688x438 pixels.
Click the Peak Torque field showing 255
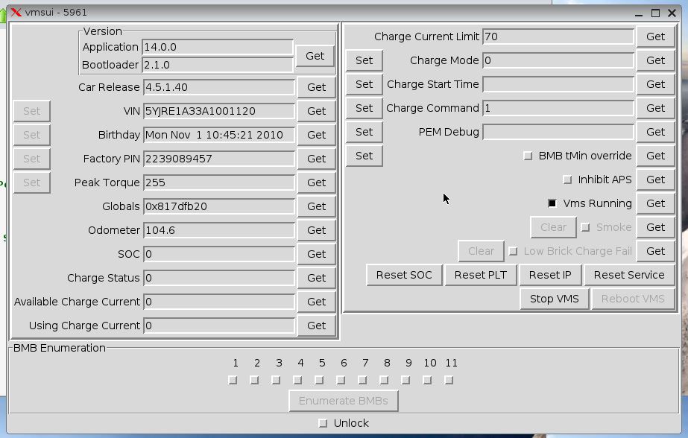click(x=219, y=182)
